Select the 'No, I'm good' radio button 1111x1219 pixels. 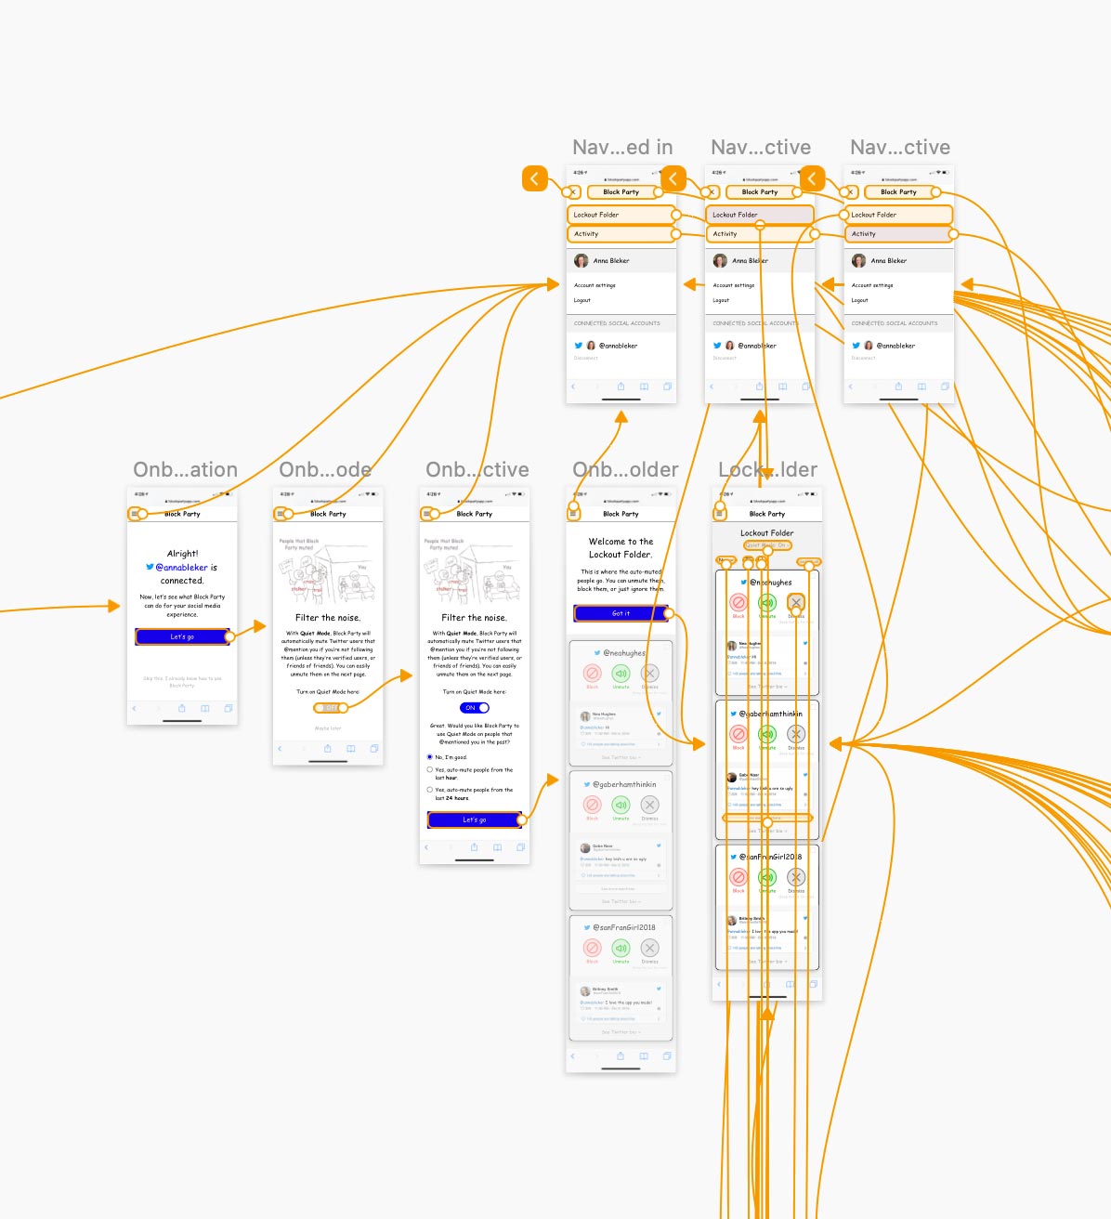[x=431, y=756]
